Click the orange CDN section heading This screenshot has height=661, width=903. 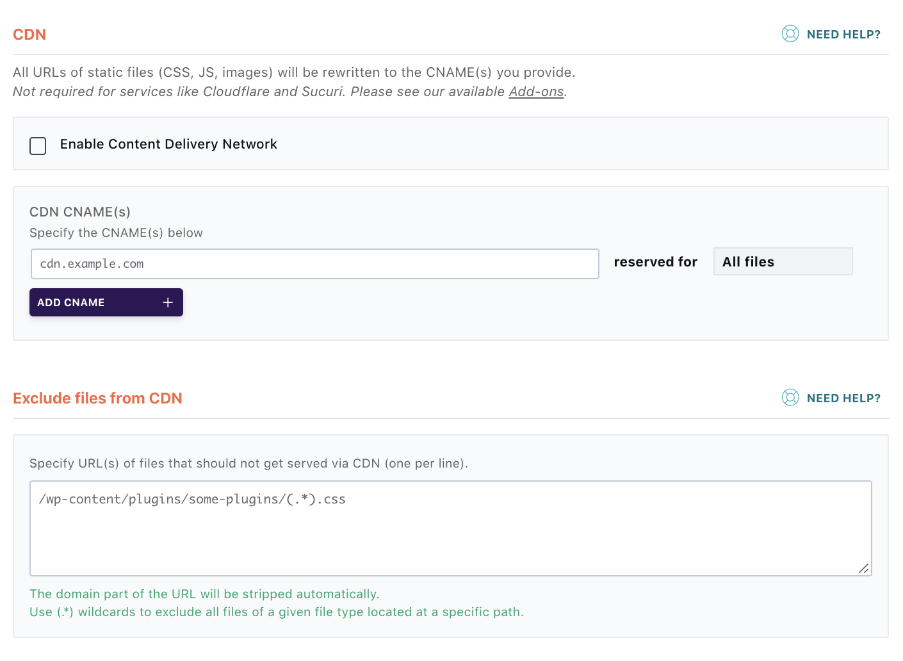click(29, 35)
